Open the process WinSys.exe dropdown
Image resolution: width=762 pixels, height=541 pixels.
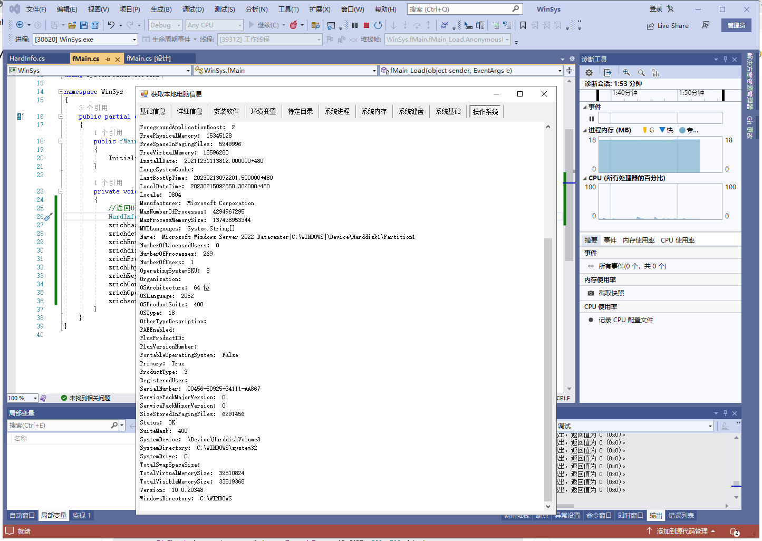(x=85, y=40)
